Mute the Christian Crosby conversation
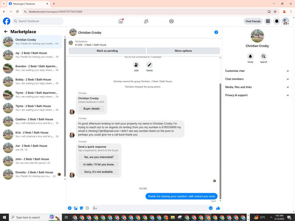 coord(250,57)
